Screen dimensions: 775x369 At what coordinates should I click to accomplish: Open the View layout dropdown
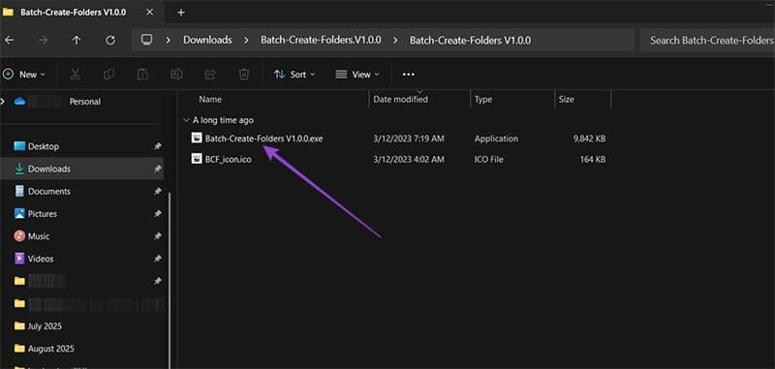tap(357, 75)
